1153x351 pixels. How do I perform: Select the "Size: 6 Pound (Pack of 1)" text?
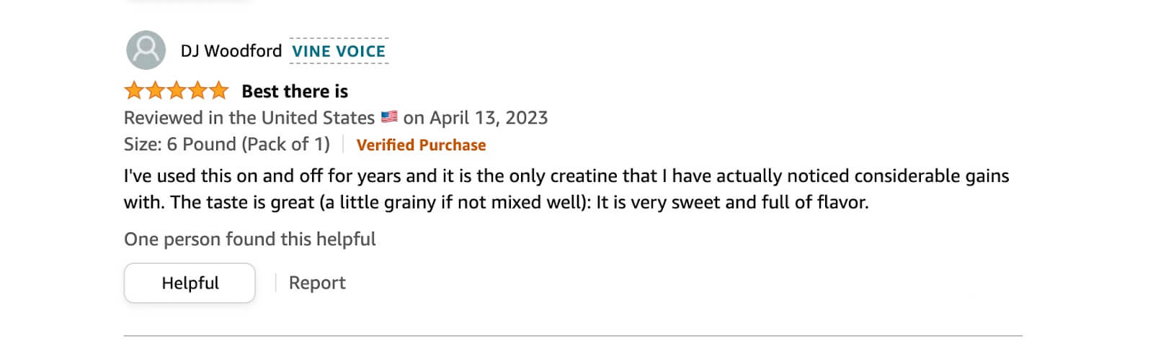227,145
